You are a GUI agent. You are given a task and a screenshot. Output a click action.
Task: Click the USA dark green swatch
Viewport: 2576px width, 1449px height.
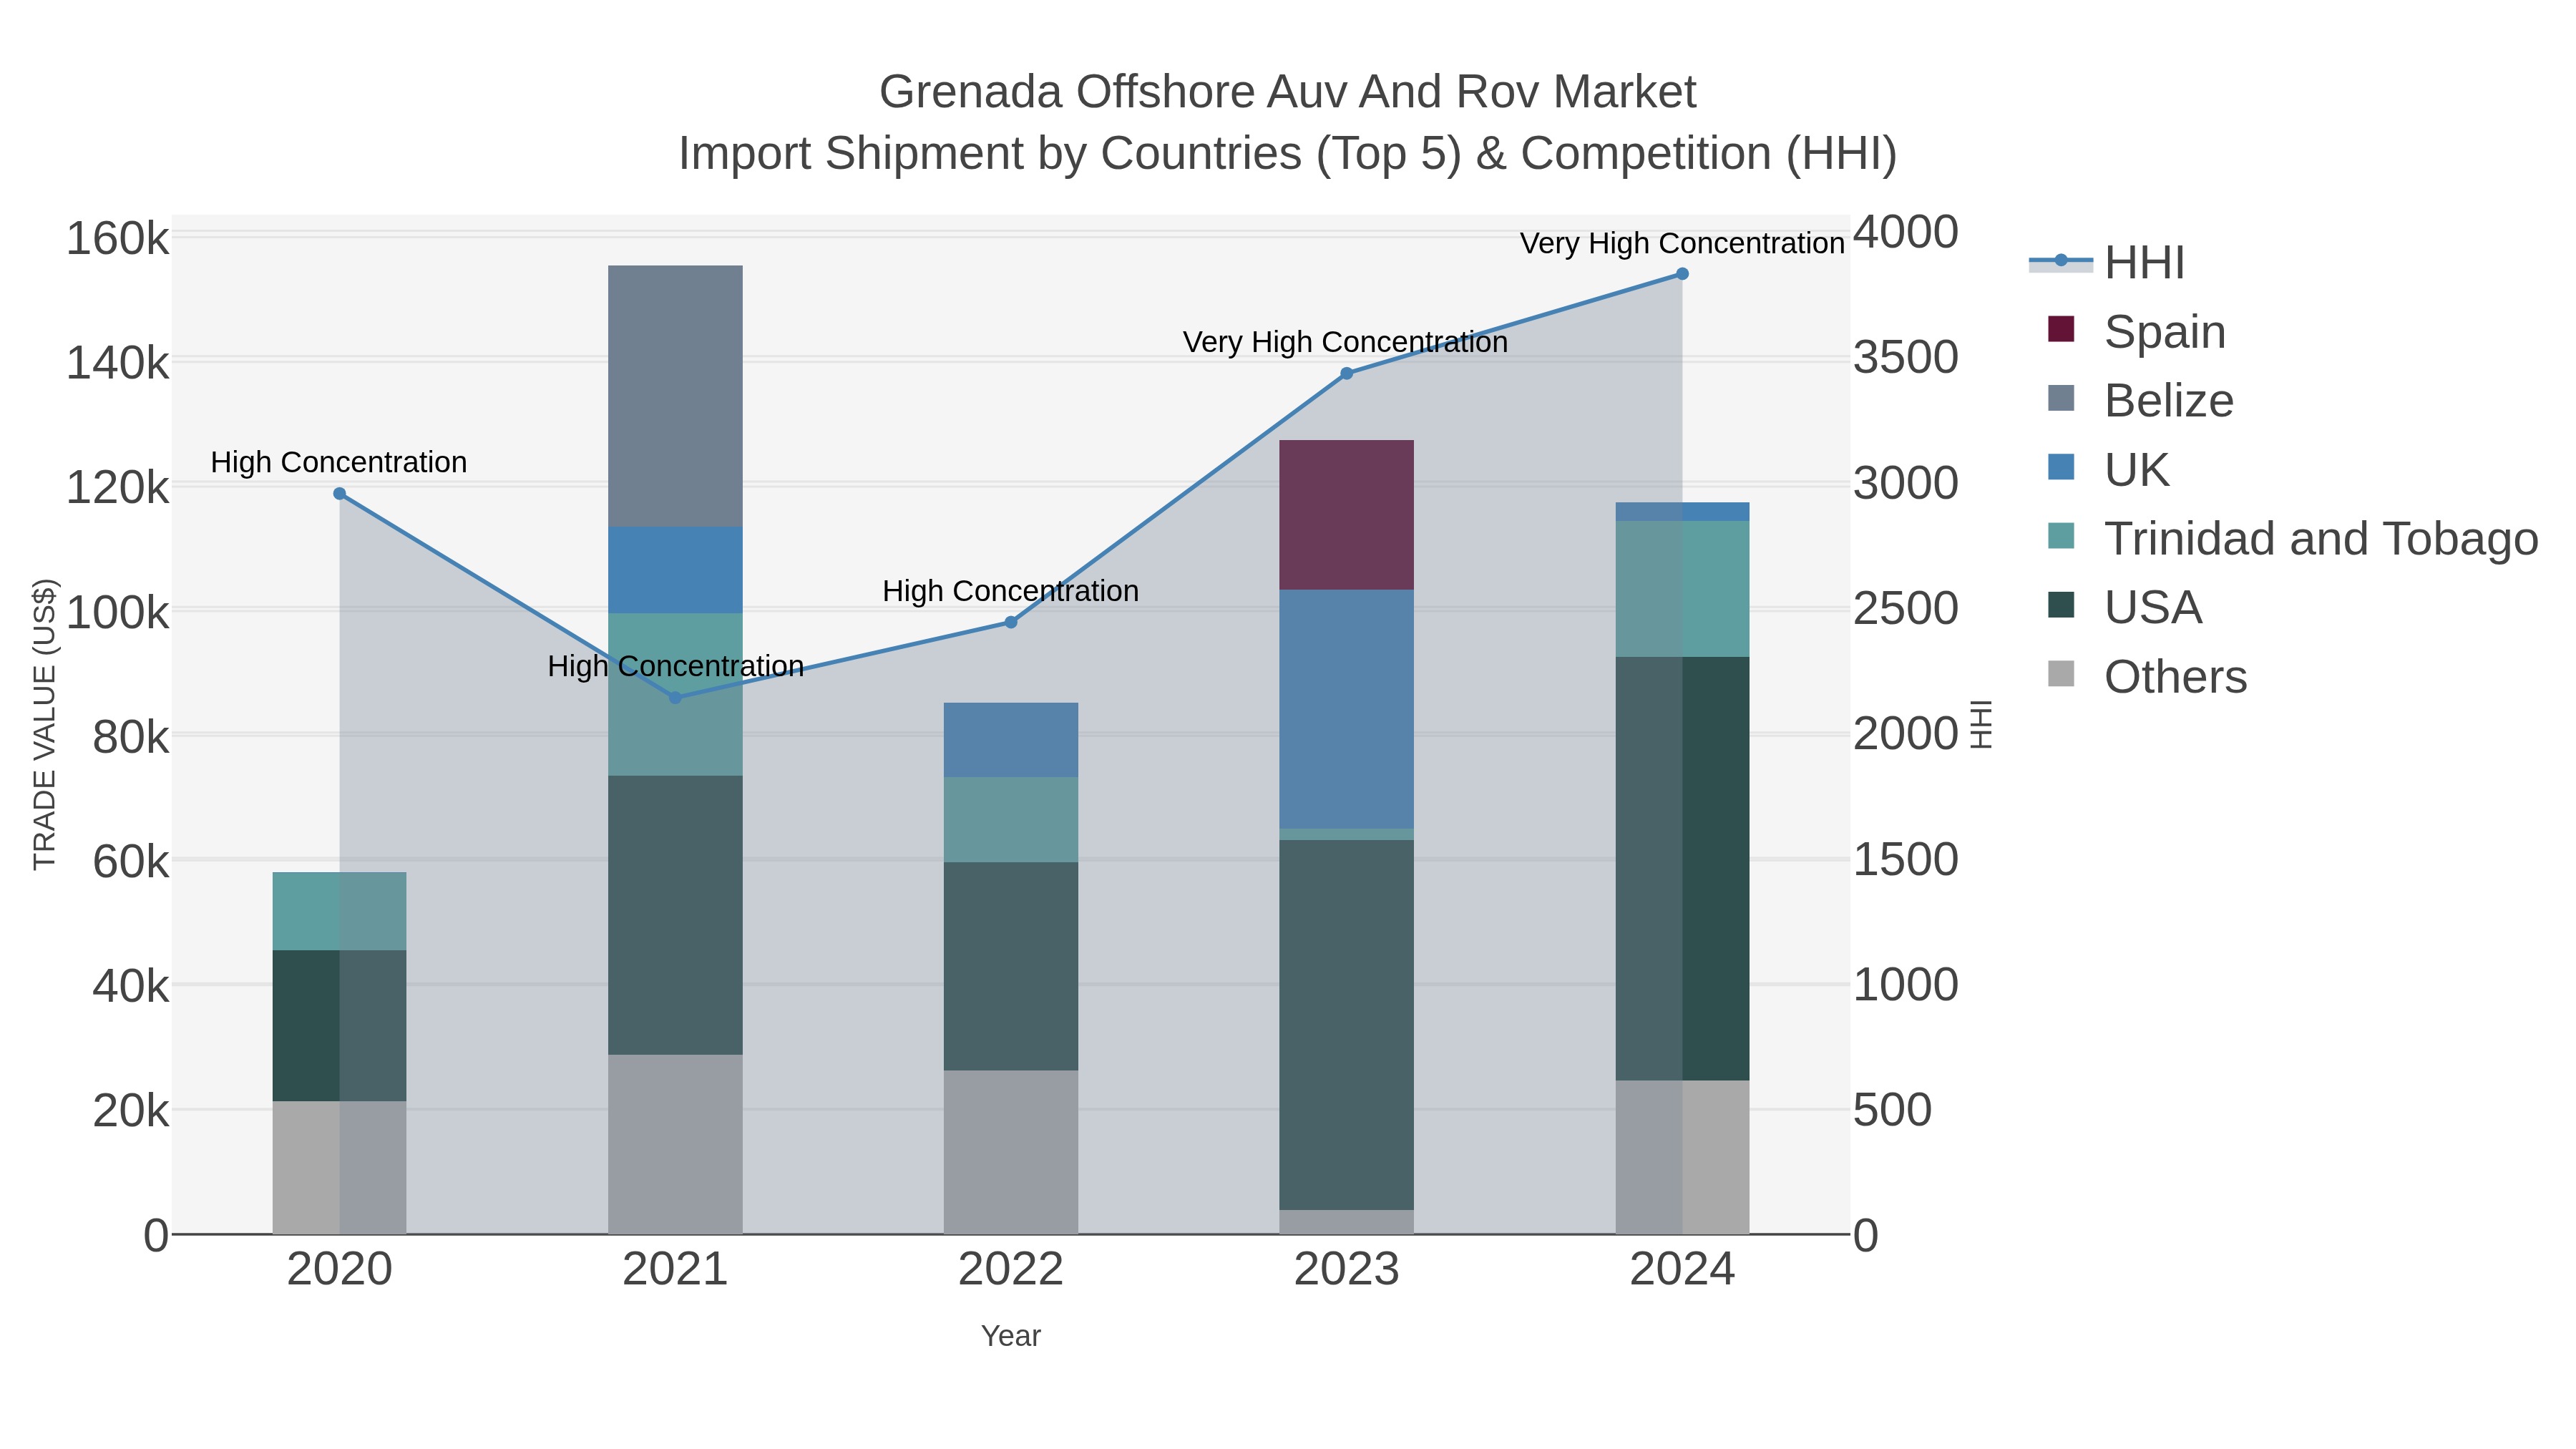click(x=2061, y=605)
